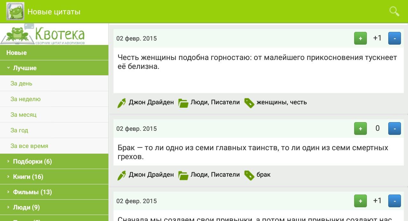Downvote the third quote card

[395, 201]
